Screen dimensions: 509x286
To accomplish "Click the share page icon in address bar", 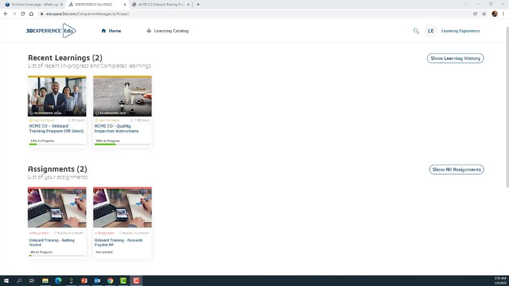I will point(475,14).
